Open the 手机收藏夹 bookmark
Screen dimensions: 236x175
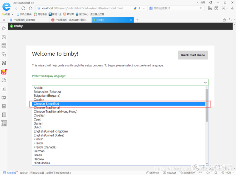[24, 14]
